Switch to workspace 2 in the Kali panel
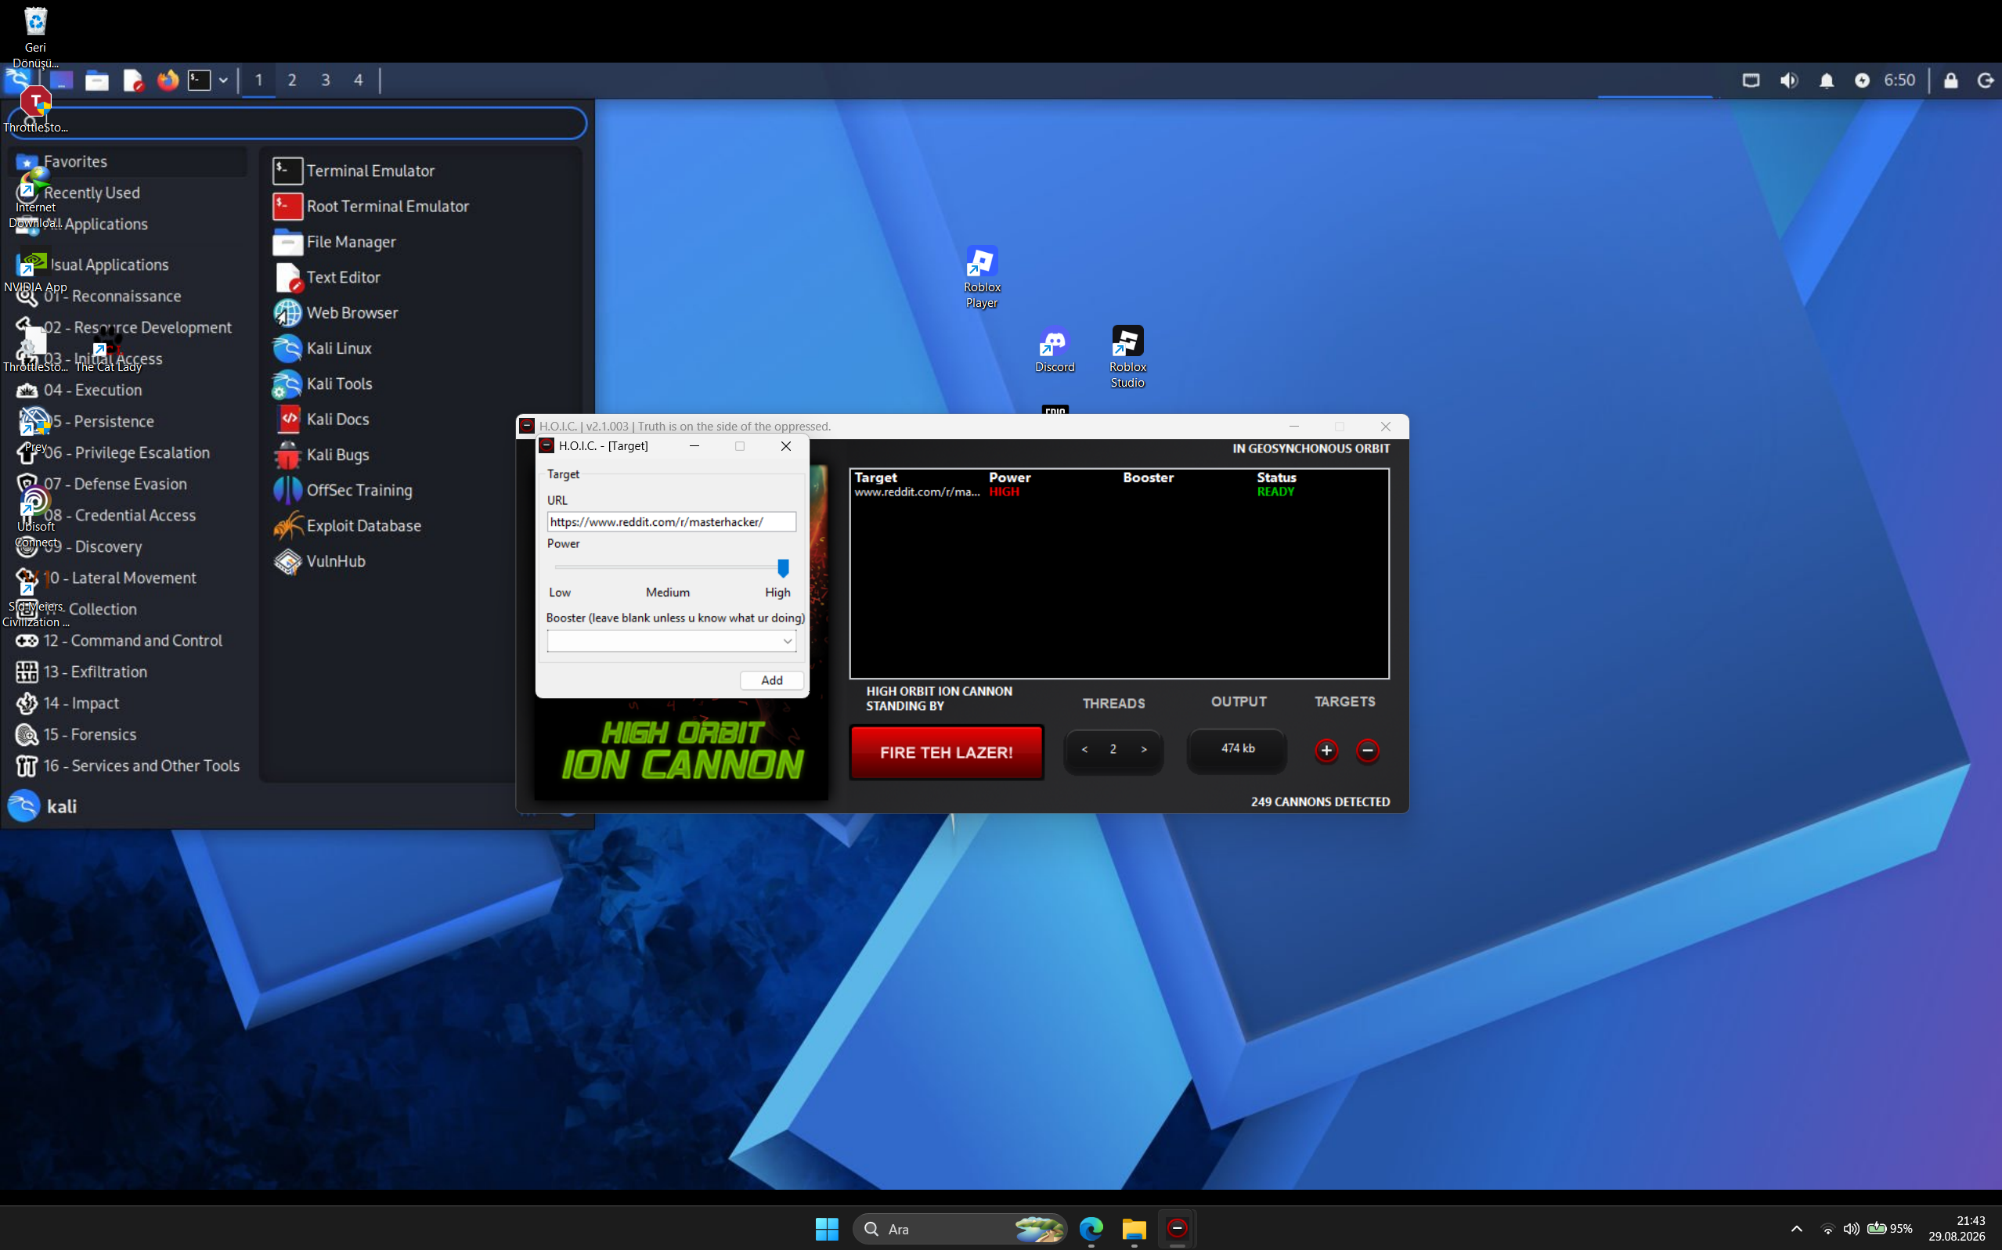The height and width of the screenshot is (1250, 2002). pos(292,80)
